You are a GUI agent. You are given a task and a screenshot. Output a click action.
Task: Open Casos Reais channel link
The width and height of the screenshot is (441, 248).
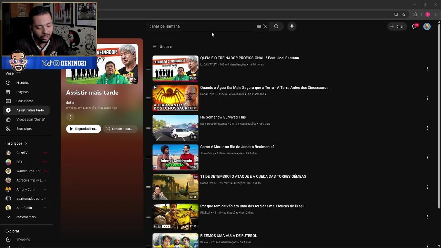pyautogui.click(x=208, y=183)
